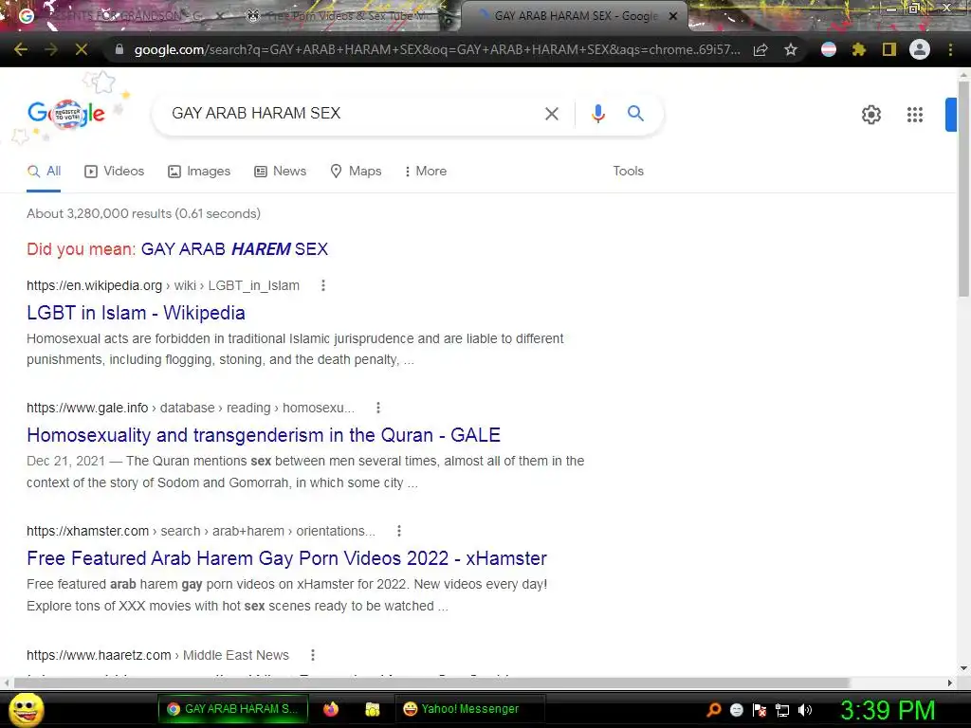
Task: Open the striped flag extension icon
Action: (x=829, y=49)
